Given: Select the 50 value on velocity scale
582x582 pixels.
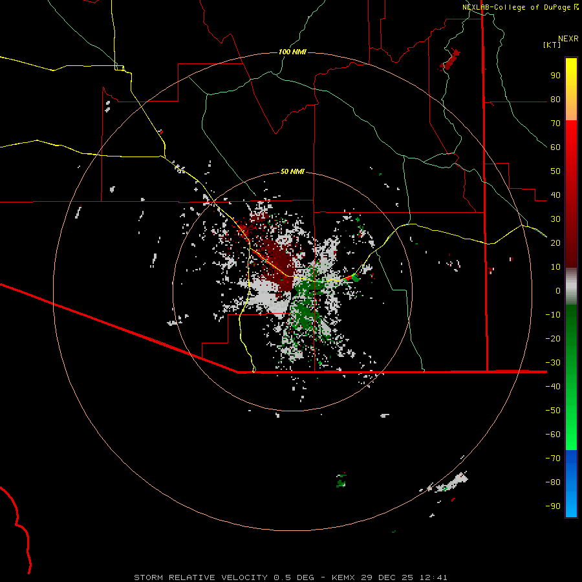Looking at the screenshot, I should click(555, 171).
